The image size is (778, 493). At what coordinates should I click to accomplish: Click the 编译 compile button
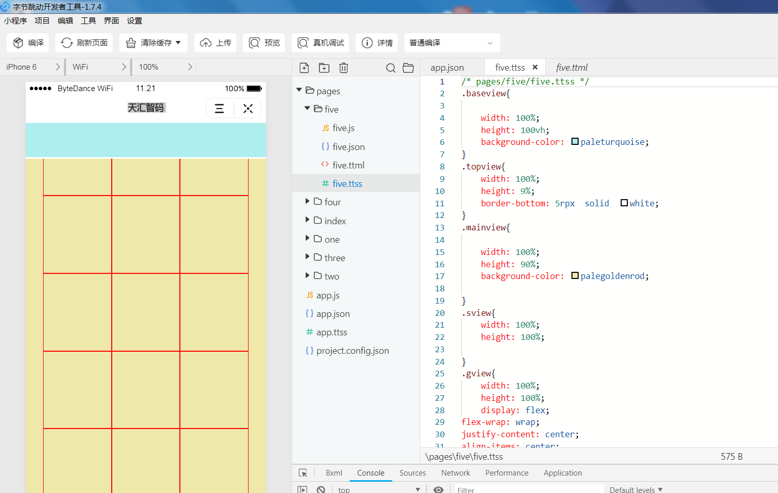tap(28, 43)
